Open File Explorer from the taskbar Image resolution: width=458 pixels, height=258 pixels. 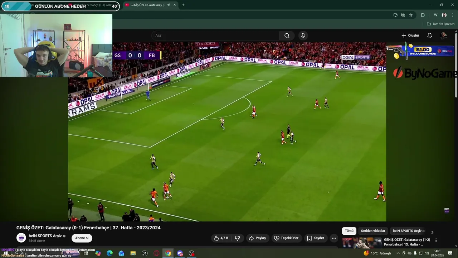(x=133, y=253)
